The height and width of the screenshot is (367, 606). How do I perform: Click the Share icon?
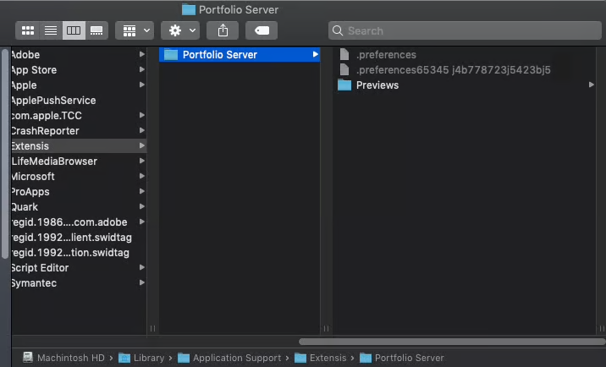(x=223, y=30)
